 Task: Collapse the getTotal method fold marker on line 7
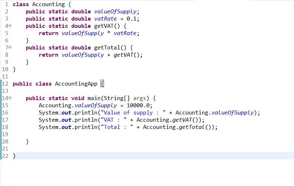[x=10, y=47]
